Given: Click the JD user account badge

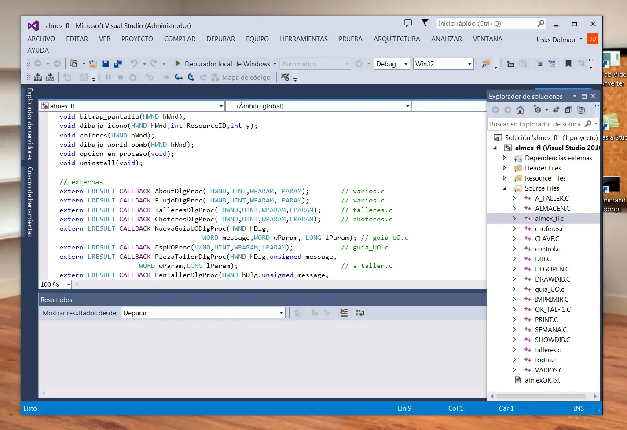Looking at the screenshot, I should point(593,39).
